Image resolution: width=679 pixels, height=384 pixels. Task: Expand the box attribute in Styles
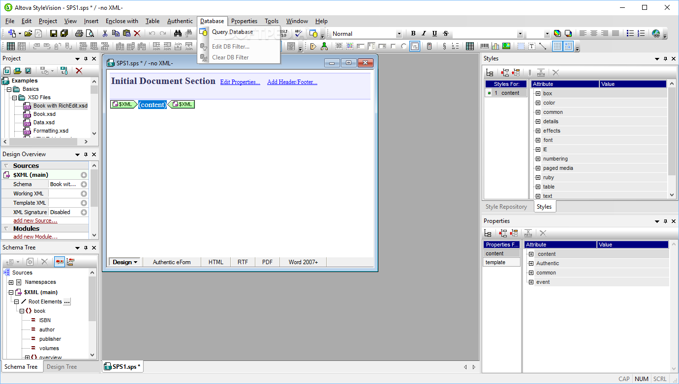tap(538, 93)
